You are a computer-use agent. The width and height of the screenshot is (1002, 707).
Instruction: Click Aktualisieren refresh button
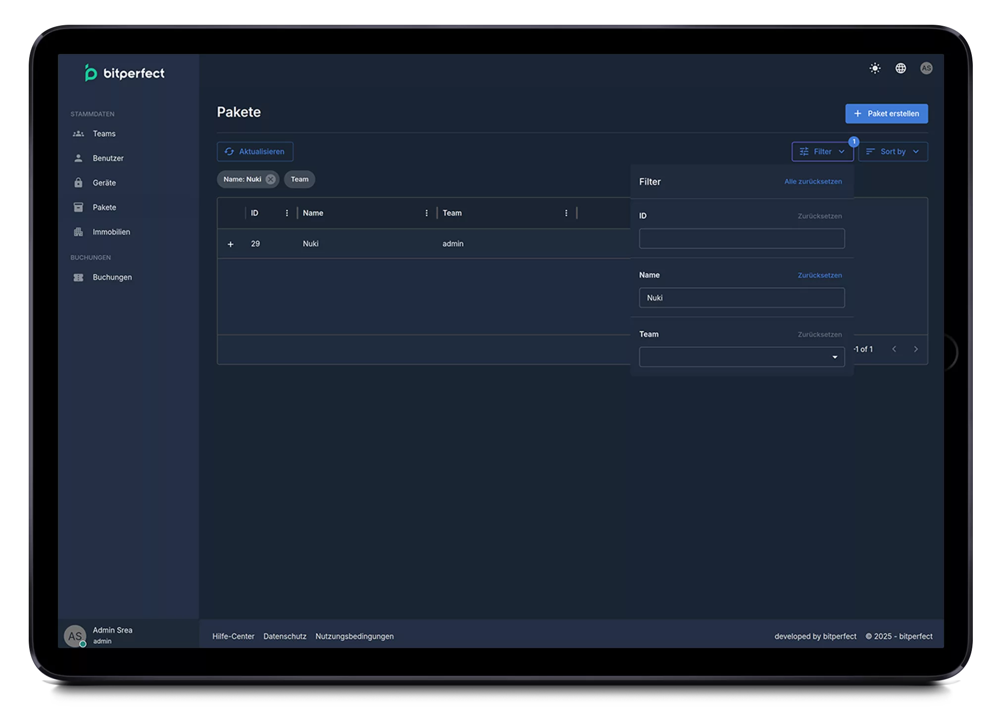(255, 151)
